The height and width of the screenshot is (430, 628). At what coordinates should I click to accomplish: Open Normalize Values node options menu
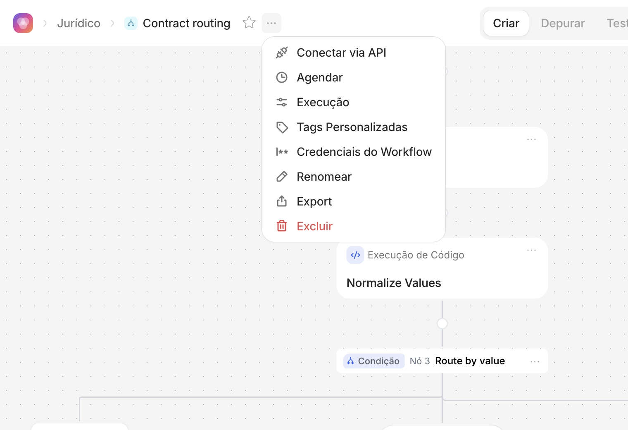pyautogui.click(x=532, y=250)
